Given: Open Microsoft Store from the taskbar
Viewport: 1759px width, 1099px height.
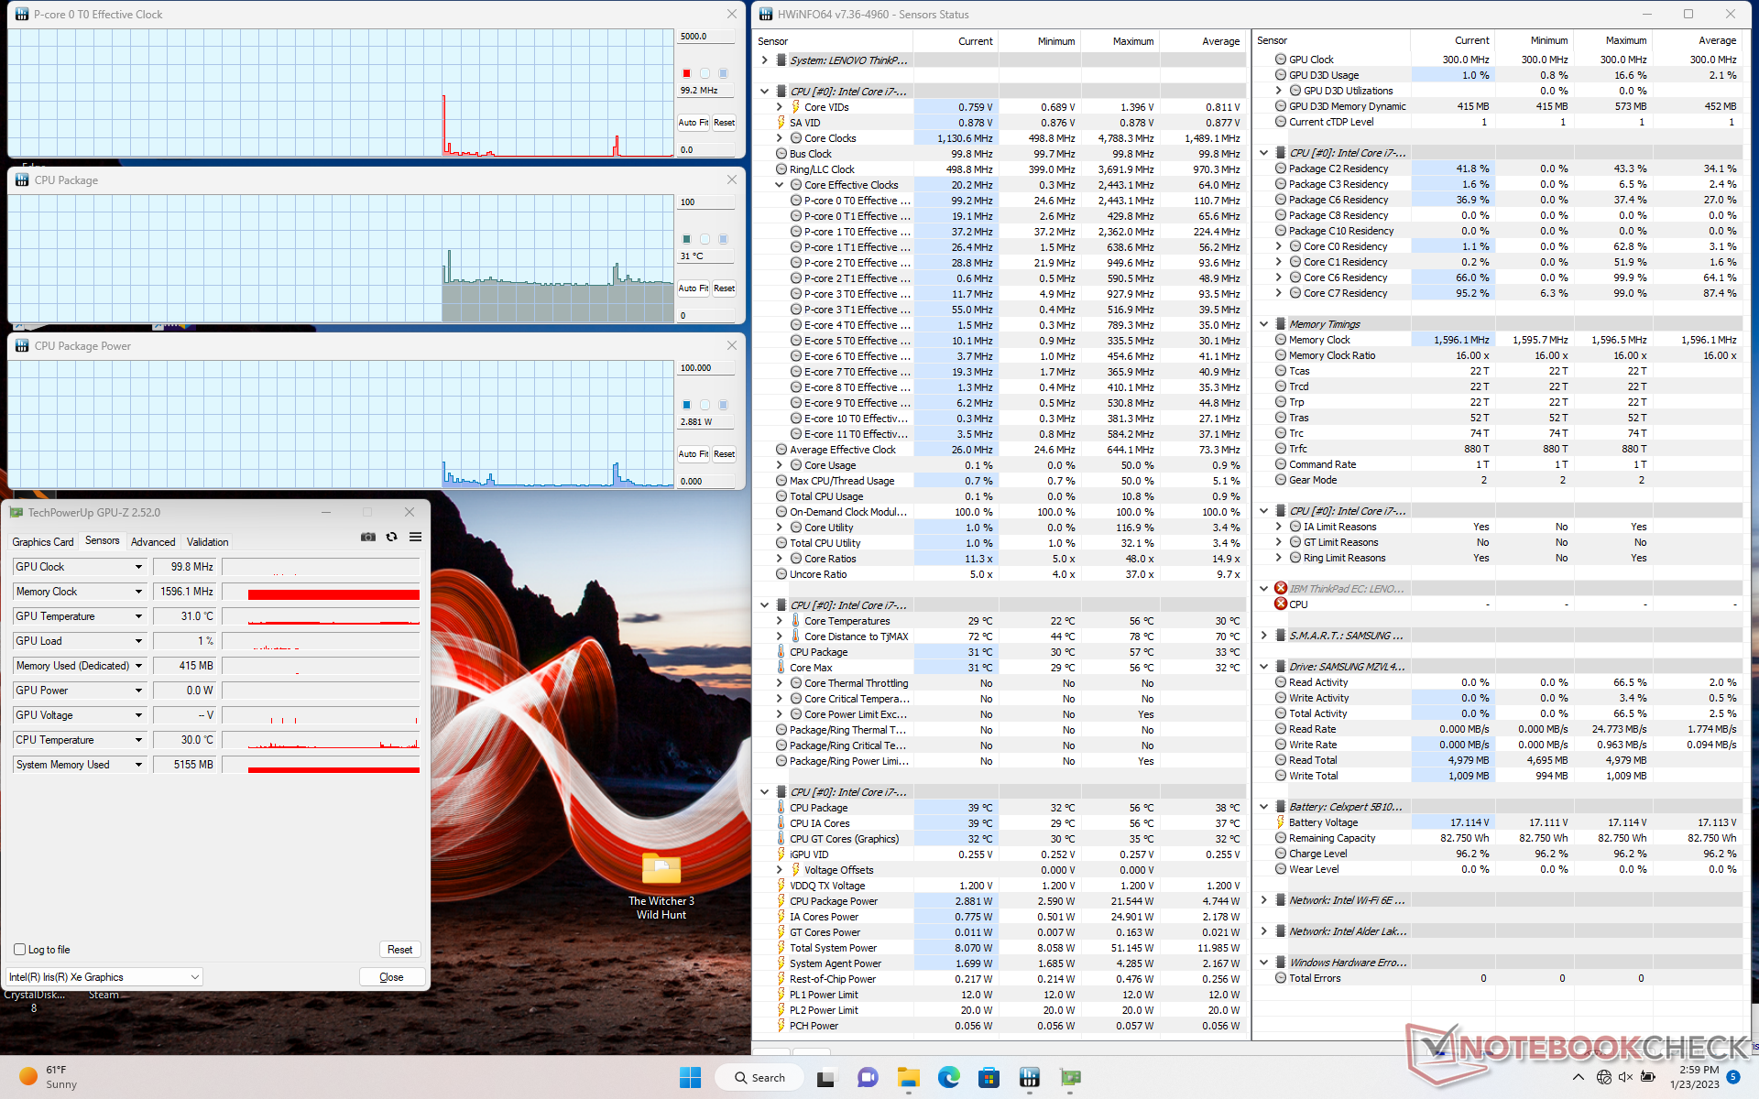Looking at the screenshot, I should [x=989, y=1077].
